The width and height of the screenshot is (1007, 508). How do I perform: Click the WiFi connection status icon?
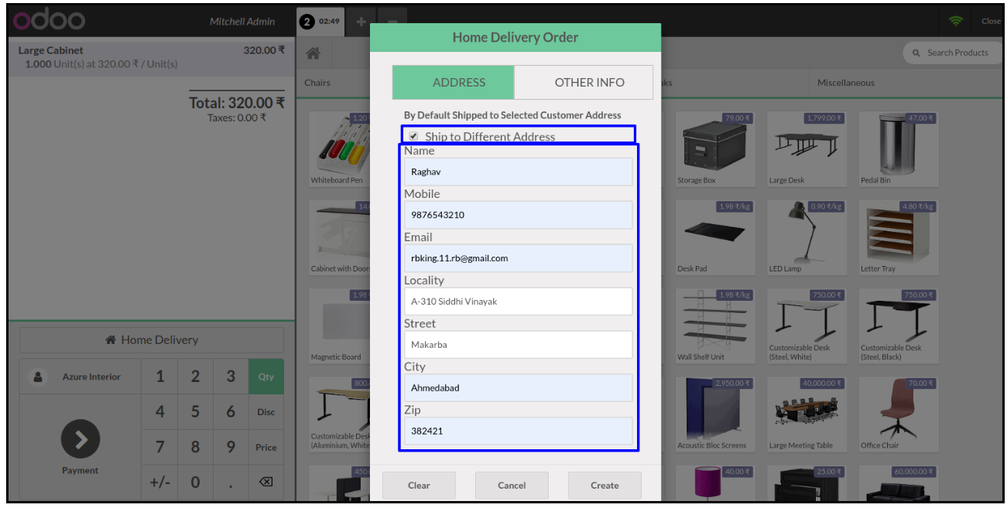point(956,22)
